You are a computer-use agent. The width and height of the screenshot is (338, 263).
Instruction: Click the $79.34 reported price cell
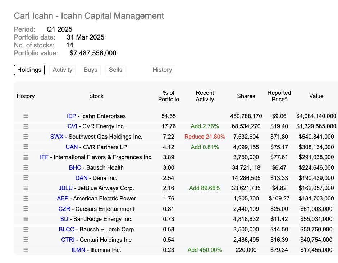tap(279, 250)
